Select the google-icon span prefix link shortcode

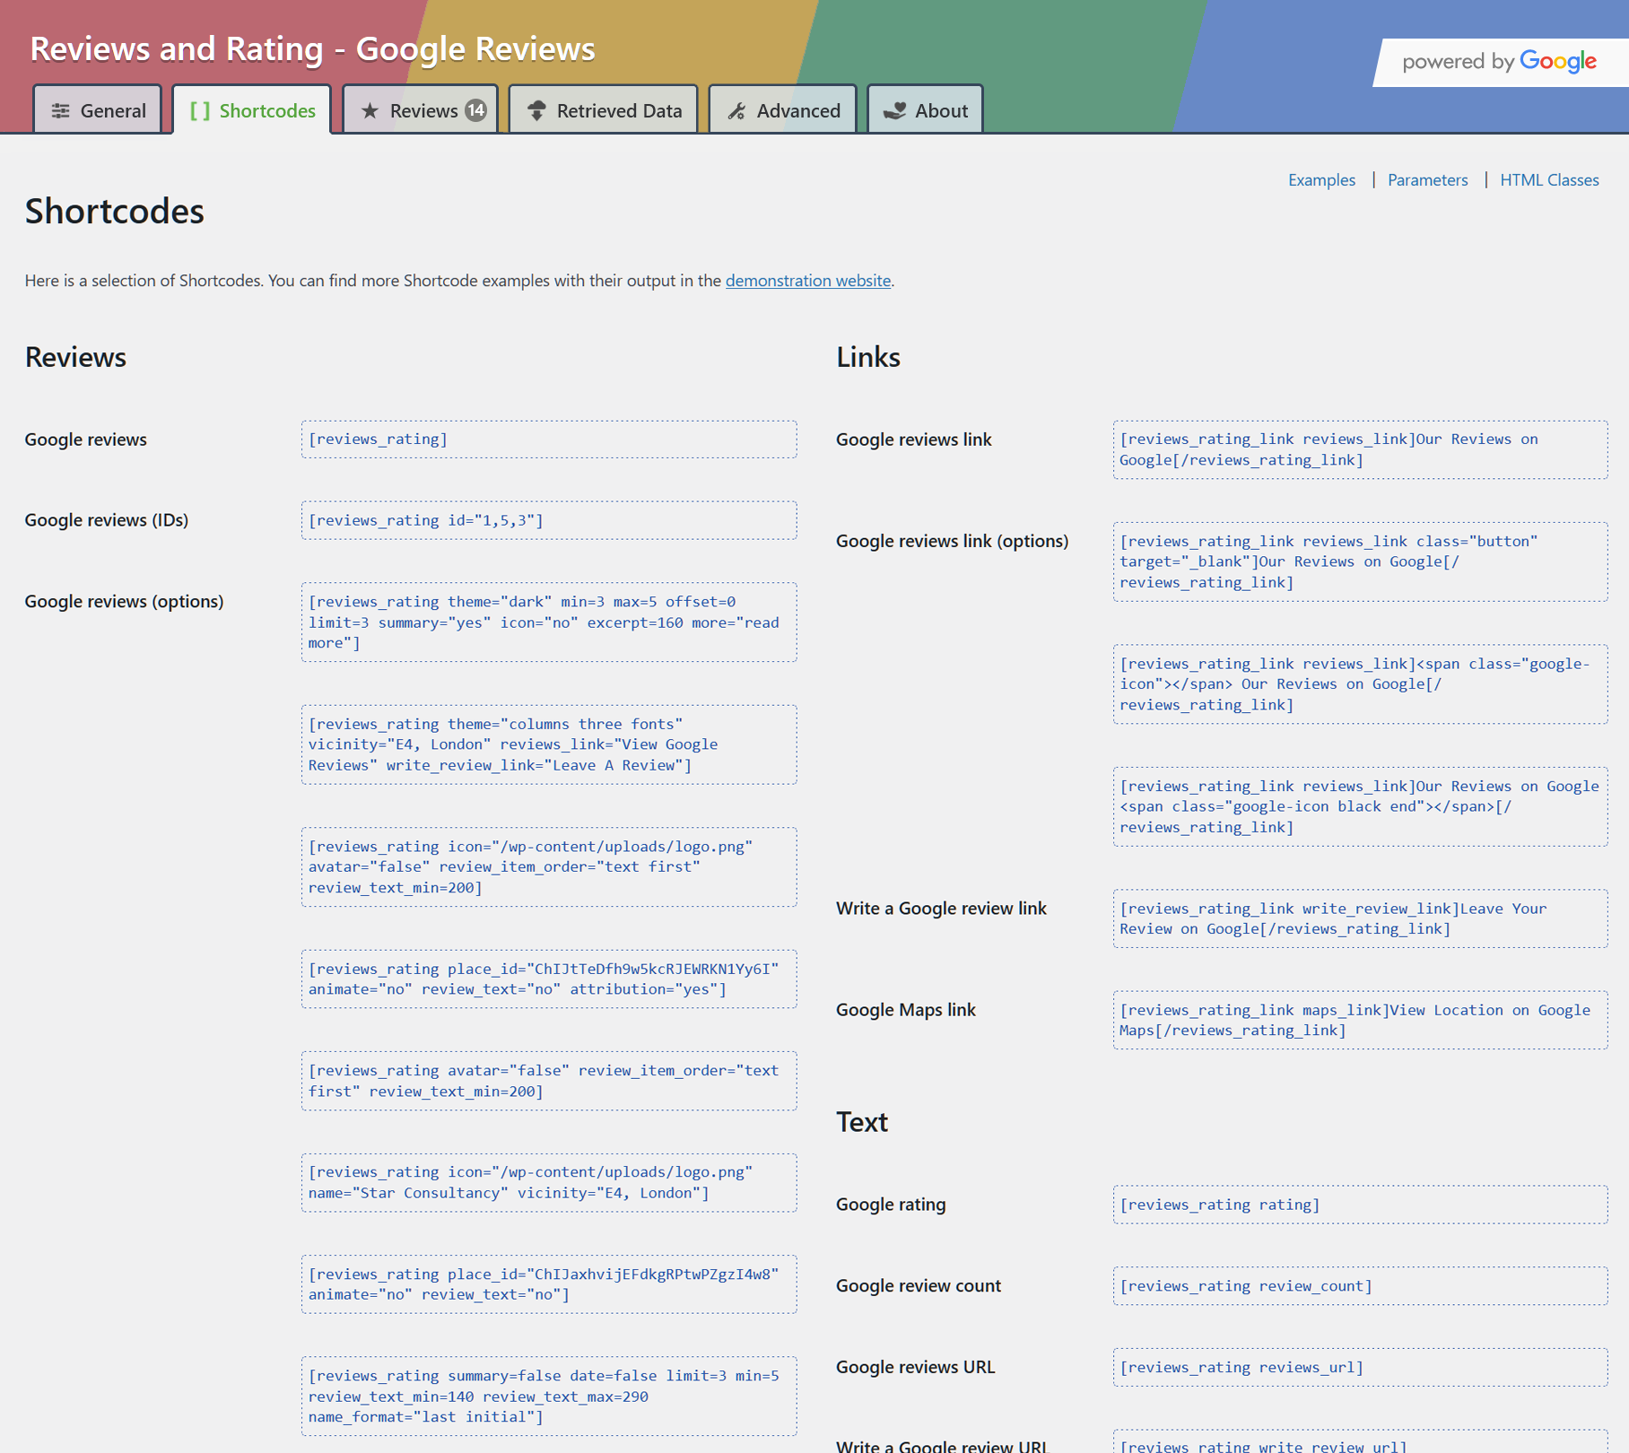1360,684
